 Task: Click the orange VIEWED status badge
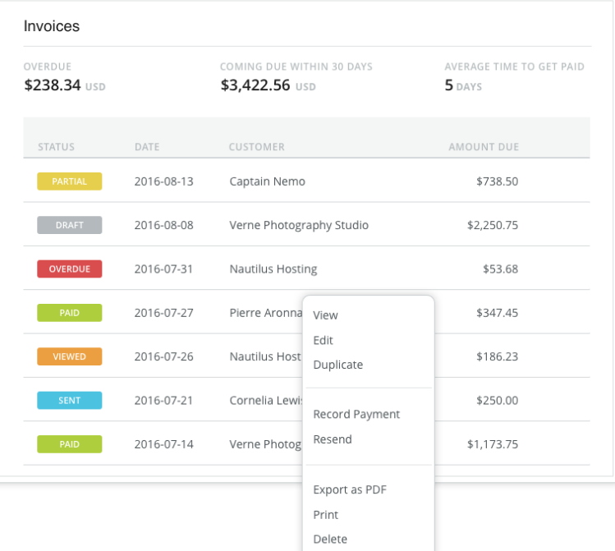[x=70, y=356]
